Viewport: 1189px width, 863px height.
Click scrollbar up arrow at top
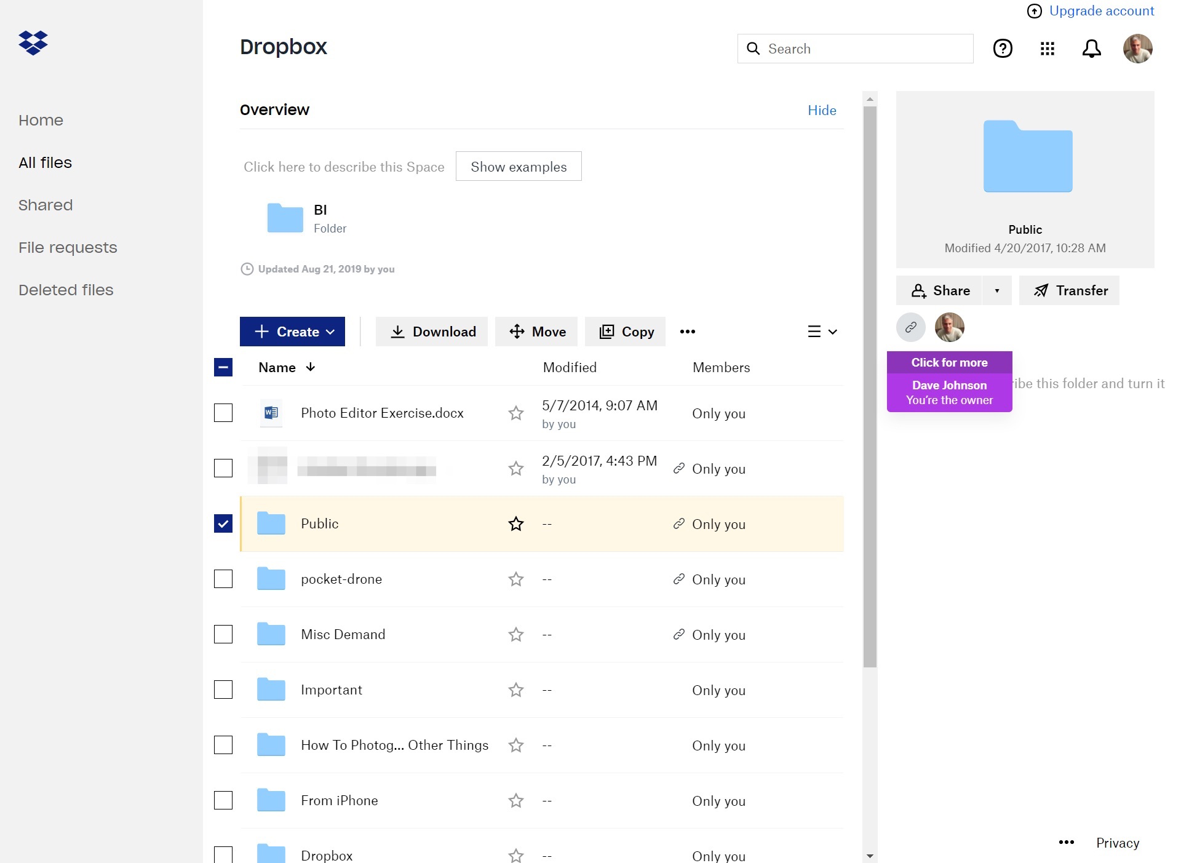[870, 98]
